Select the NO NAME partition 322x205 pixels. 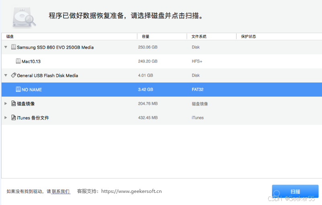pos(162,89)
